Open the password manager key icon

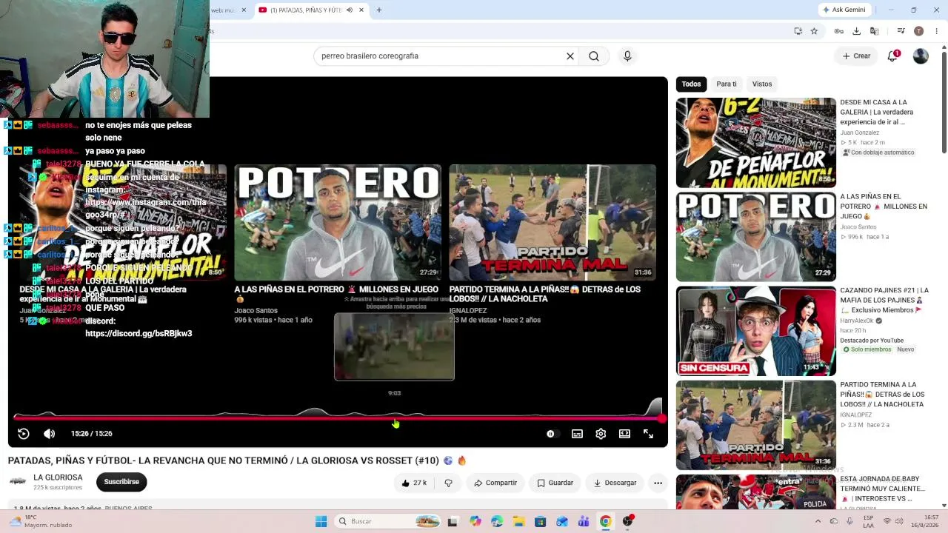(838, 31)
